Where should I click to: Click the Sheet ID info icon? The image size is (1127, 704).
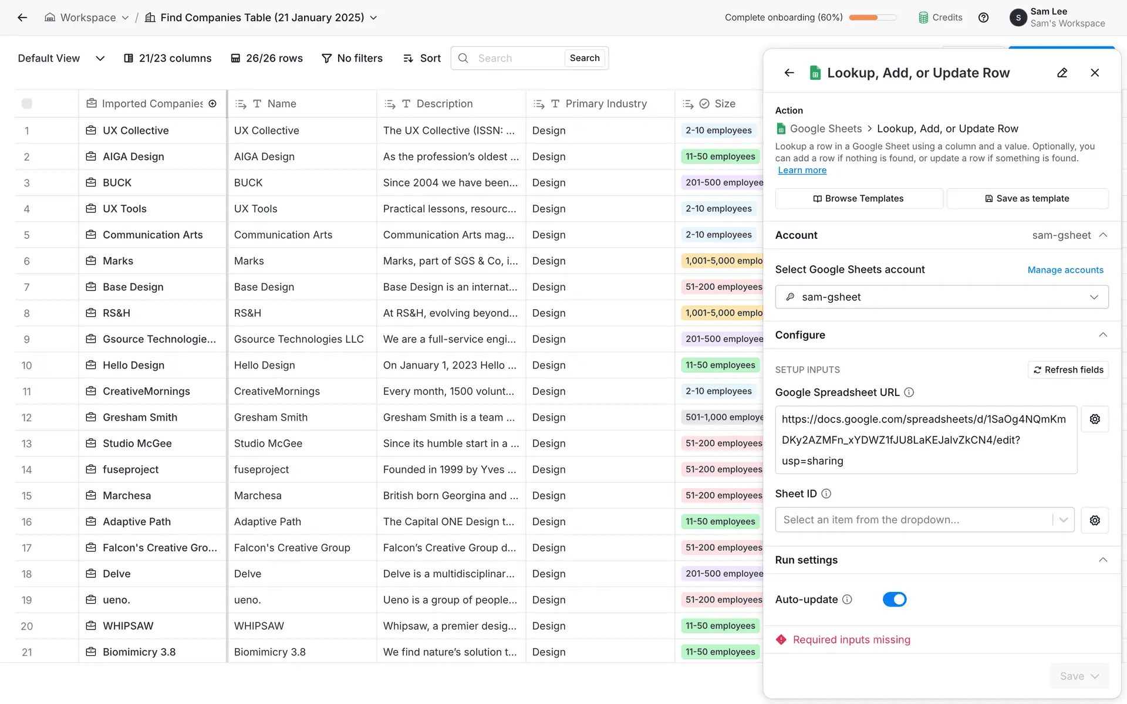point(826,493)
